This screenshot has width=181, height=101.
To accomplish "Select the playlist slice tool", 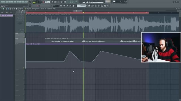I will tap(16, 9).
